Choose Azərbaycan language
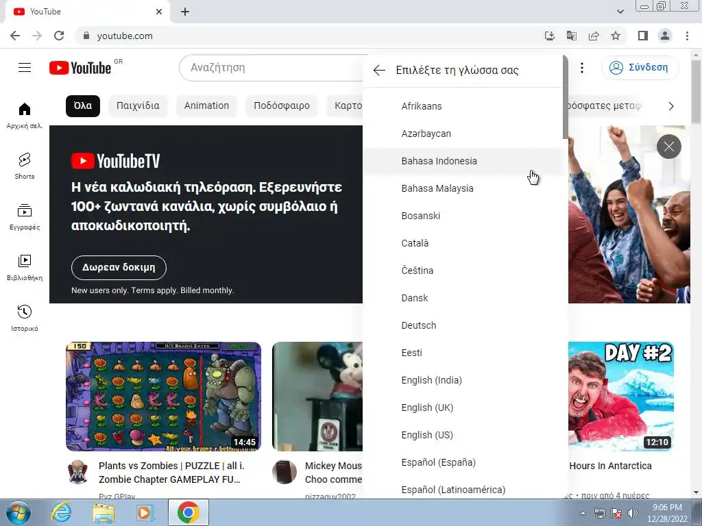 (x=463, y=134)
